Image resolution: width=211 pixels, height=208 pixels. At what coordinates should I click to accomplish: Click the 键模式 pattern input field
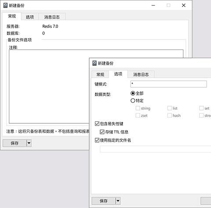168,84
